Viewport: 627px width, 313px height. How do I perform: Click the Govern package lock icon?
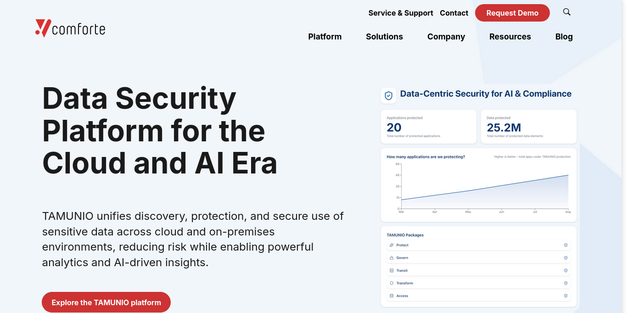point(392,258)
